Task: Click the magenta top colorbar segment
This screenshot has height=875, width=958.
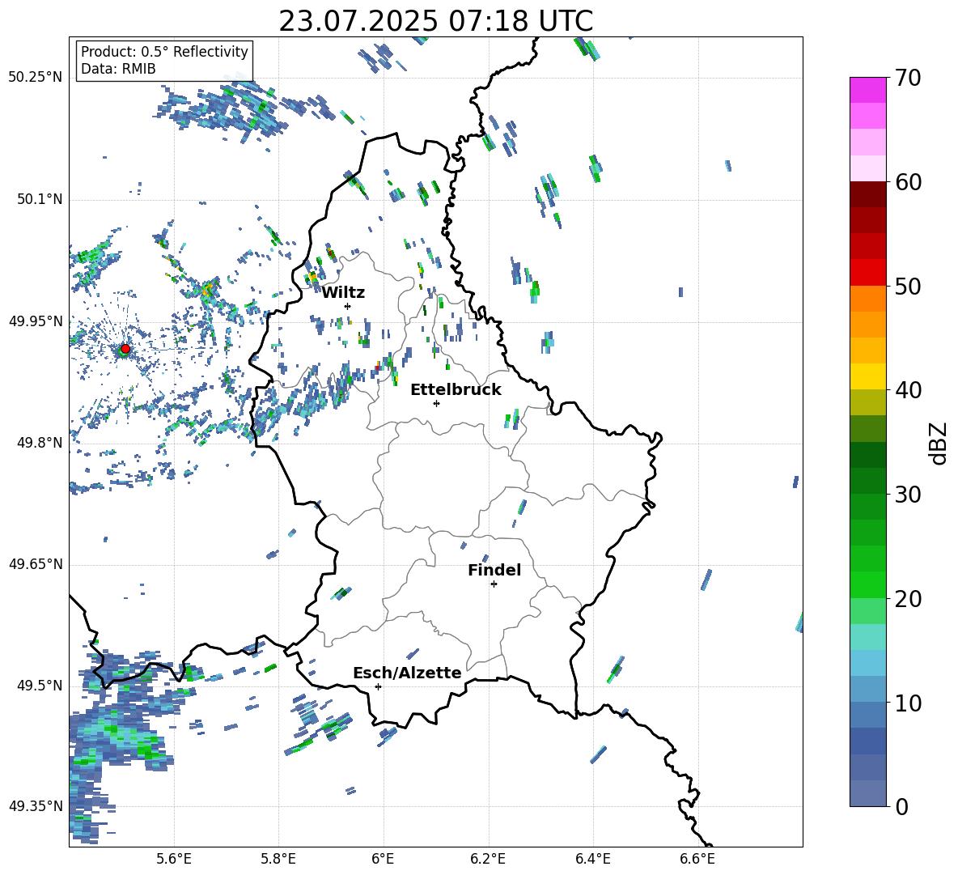Action: pyautogui.click(x=867, y=90)
